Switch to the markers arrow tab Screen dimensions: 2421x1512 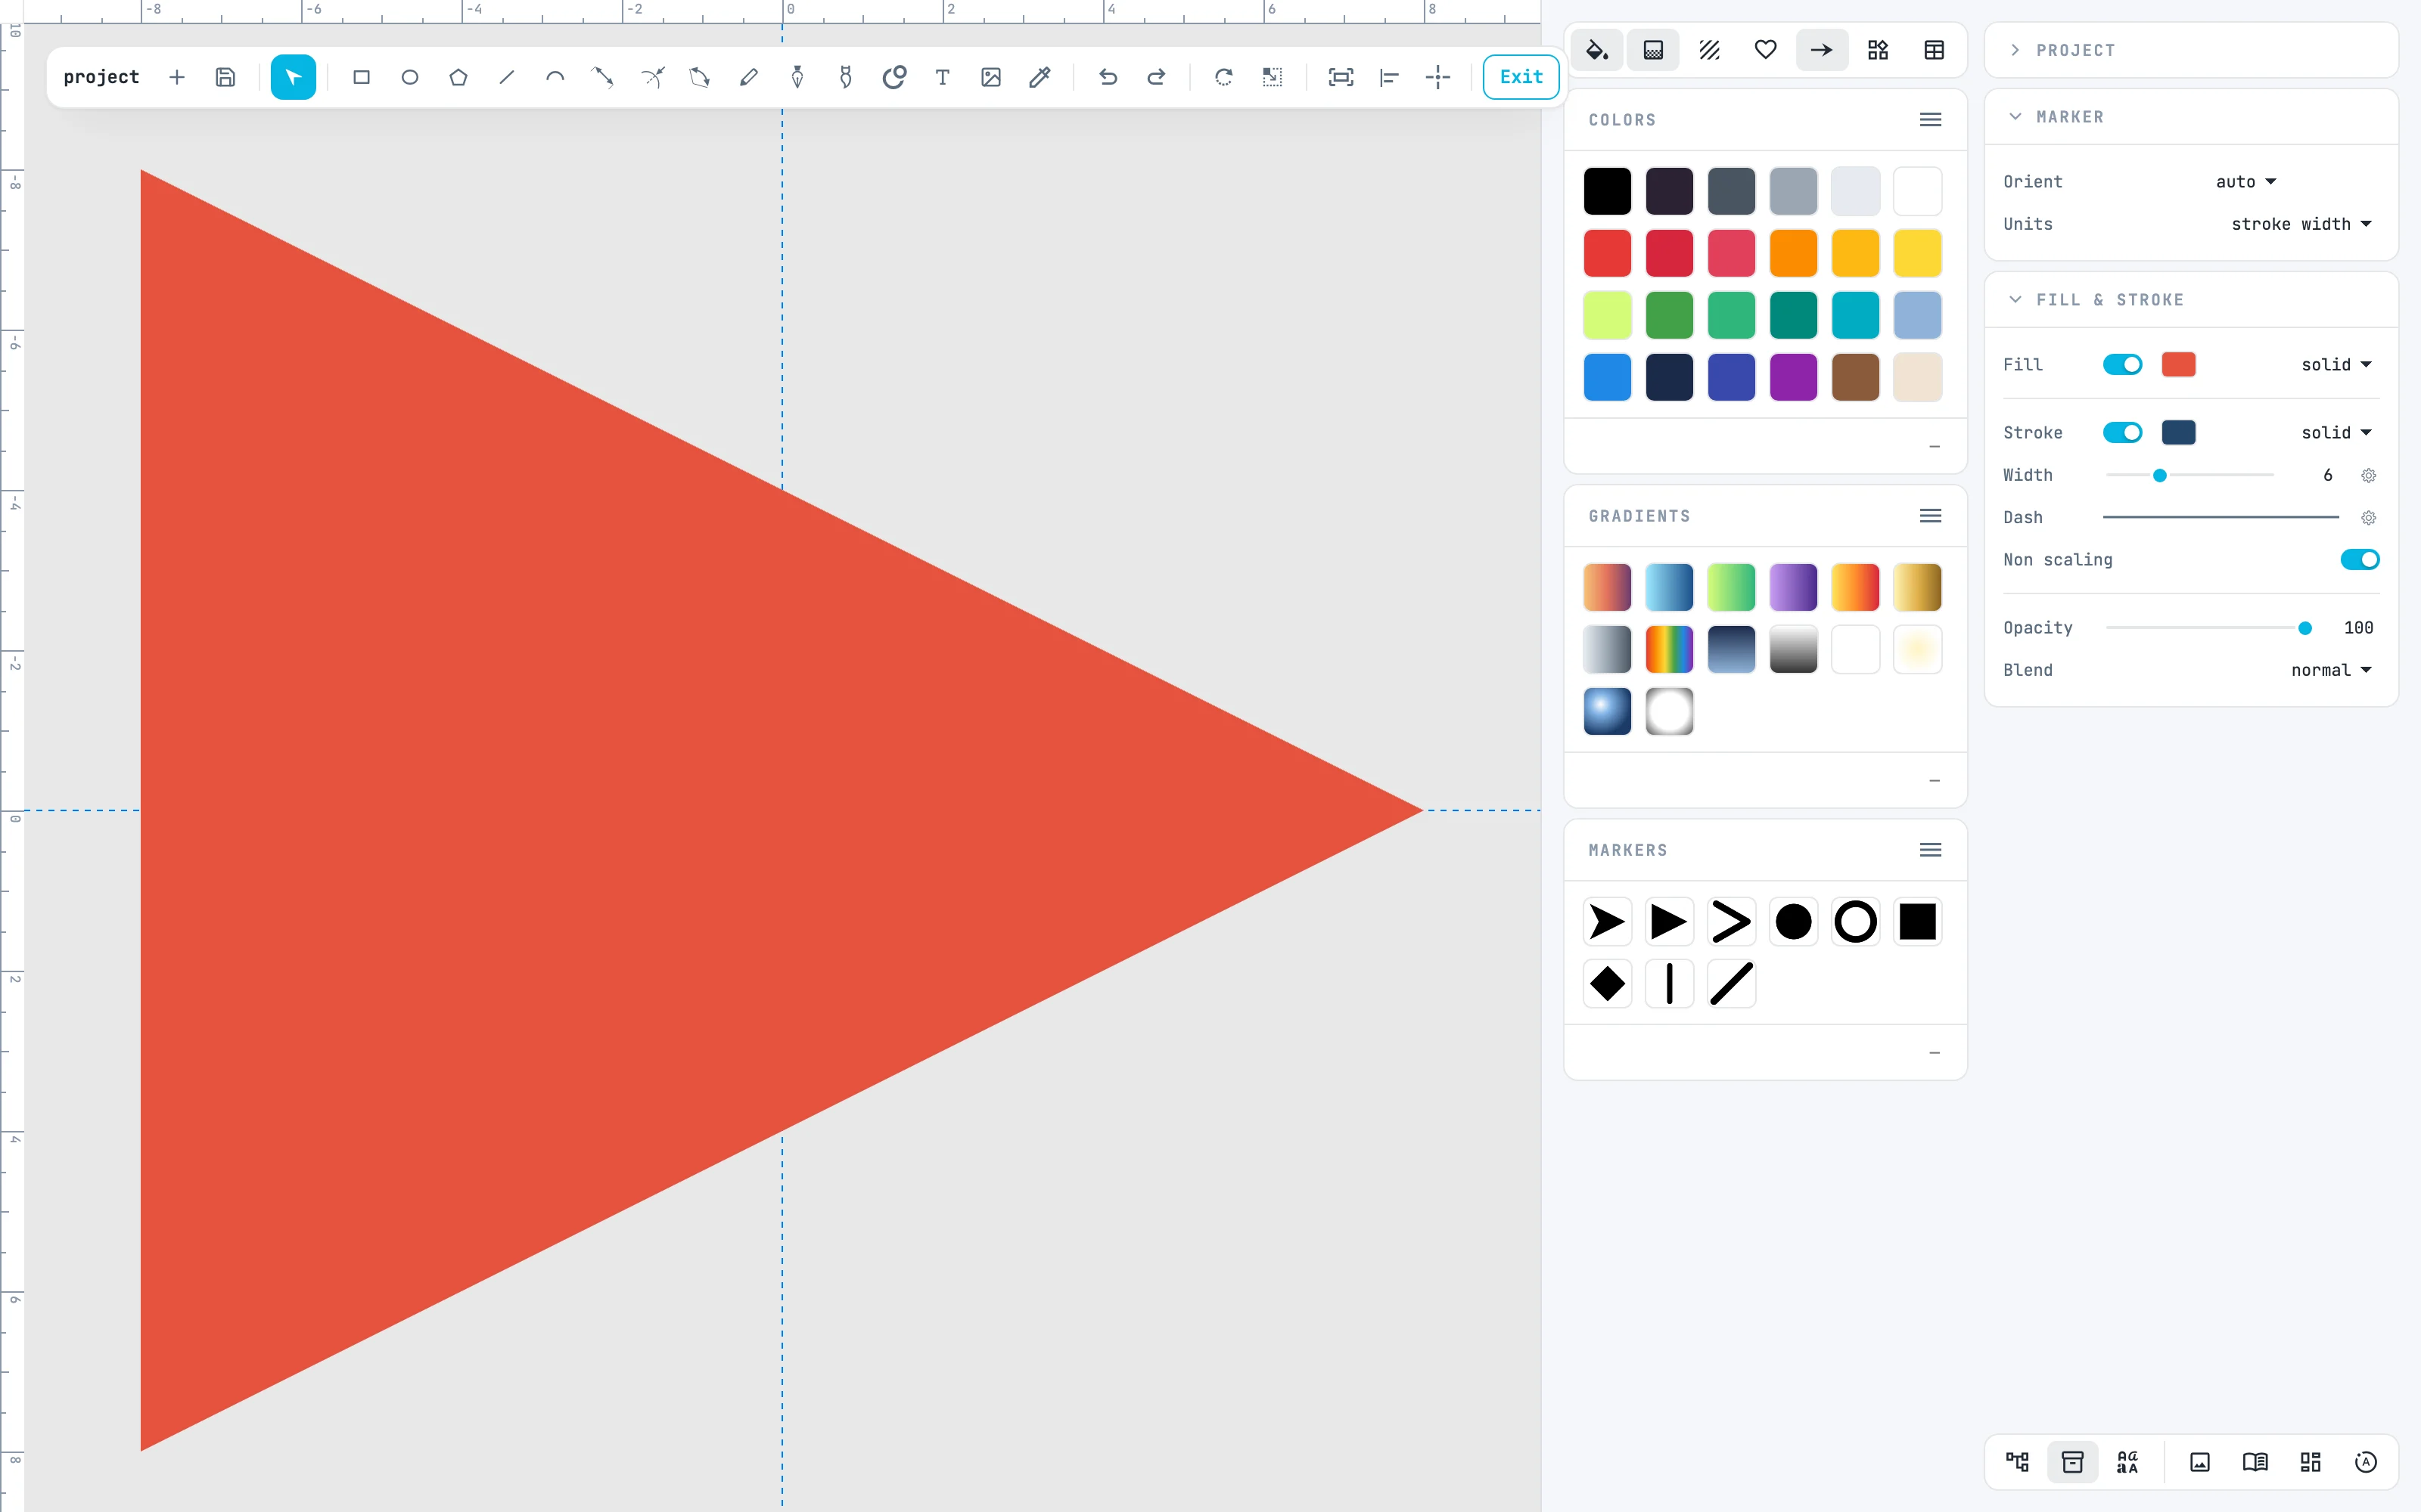[1822, 50]
